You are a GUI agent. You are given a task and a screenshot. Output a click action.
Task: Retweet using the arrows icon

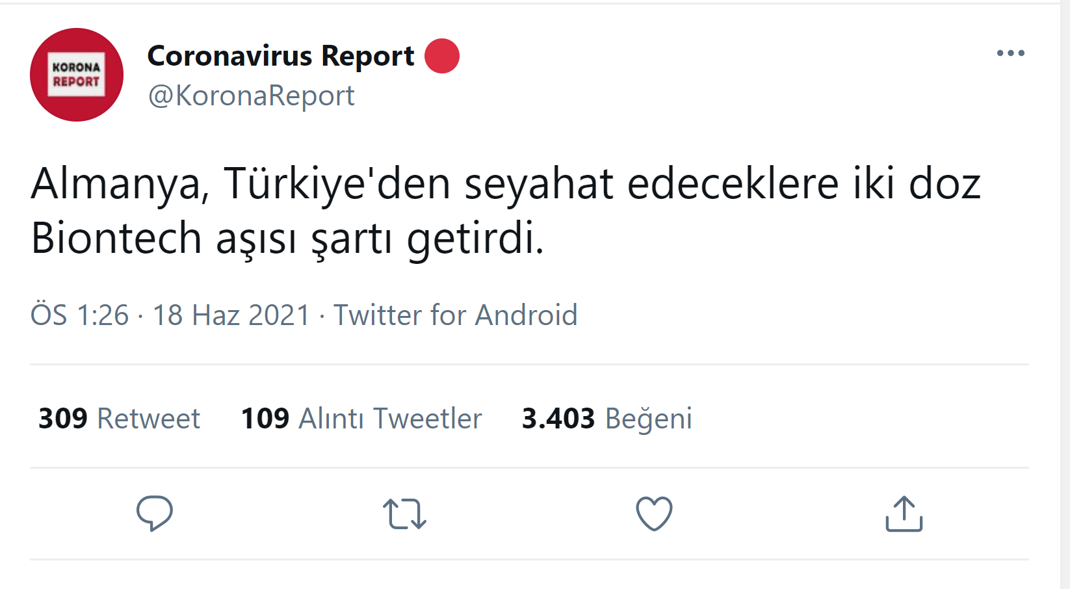[x=404, y=514]
